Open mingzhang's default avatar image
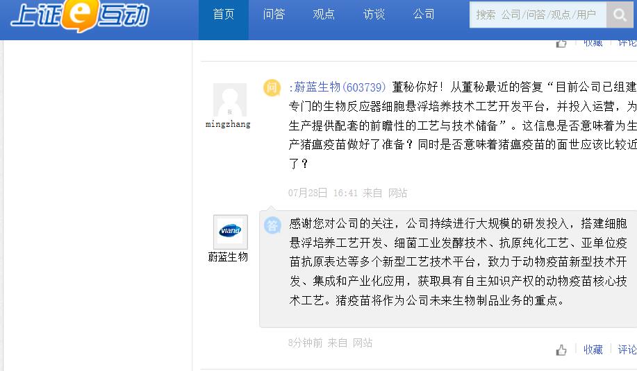637x371 pixels. [x=230, y=100]
